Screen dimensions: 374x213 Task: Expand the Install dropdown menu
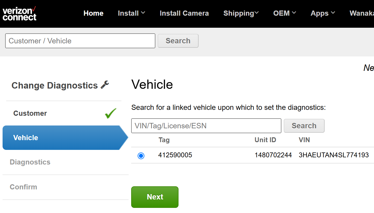[x=131, y=13]
